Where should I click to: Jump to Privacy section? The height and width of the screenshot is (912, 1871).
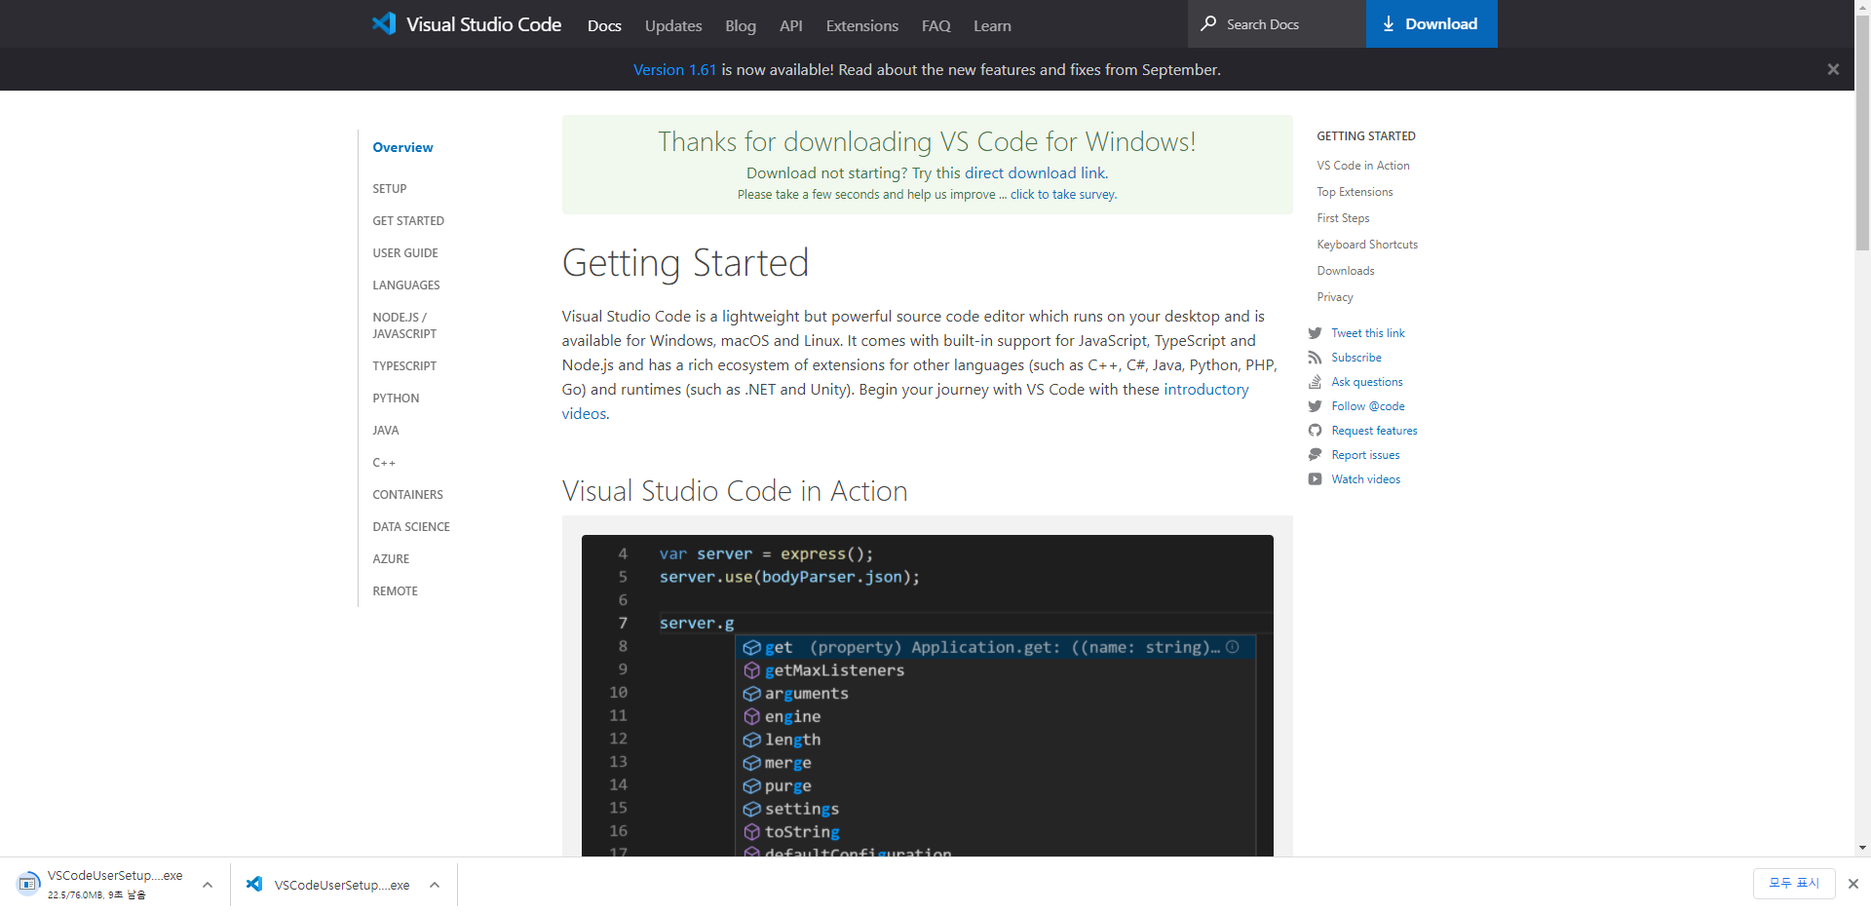click(1335, 297)
